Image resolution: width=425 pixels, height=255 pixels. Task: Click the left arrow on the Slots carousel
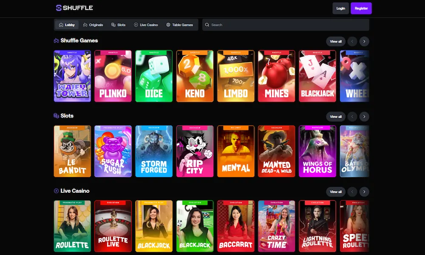pos(351,116)
